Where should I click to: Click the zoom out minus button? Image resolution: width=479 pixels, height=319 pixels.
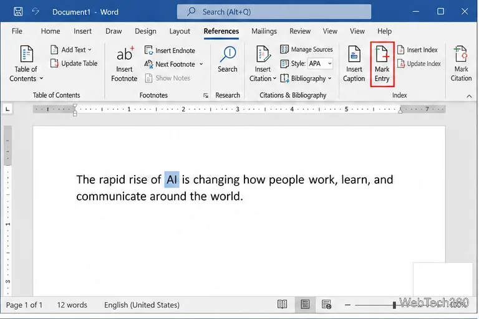(x=347, y=305)
